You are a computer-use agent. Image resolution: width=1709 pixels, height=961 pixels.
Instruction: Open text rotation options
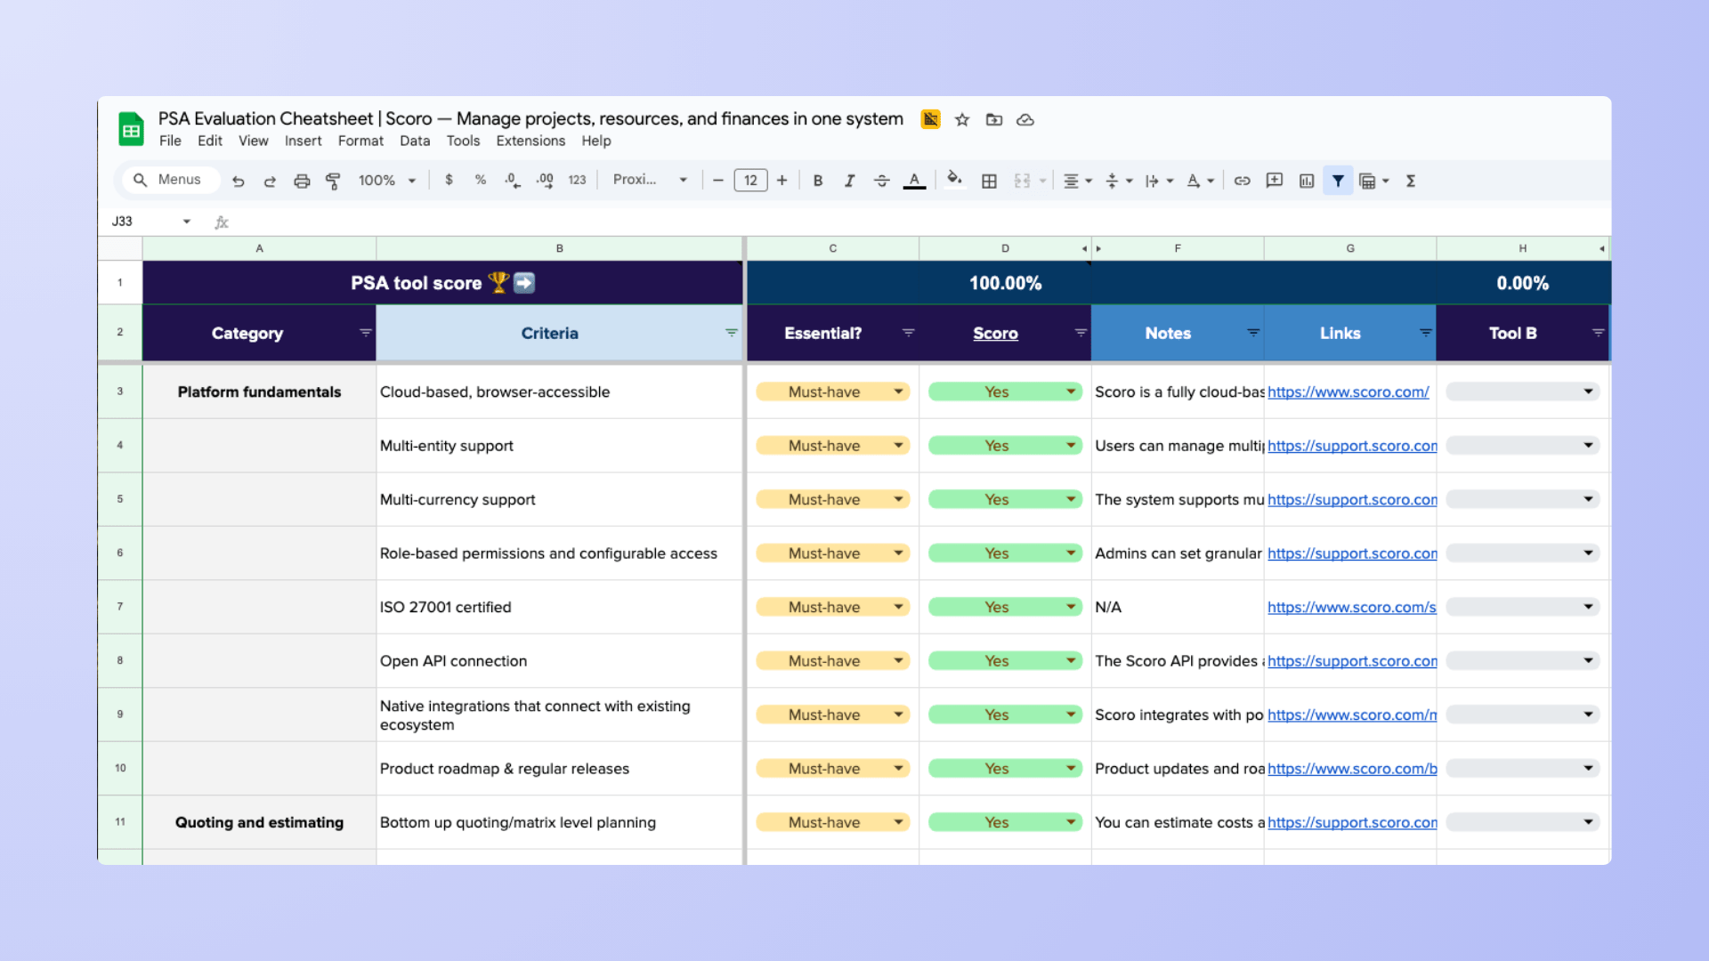[x=1200, y=181]
